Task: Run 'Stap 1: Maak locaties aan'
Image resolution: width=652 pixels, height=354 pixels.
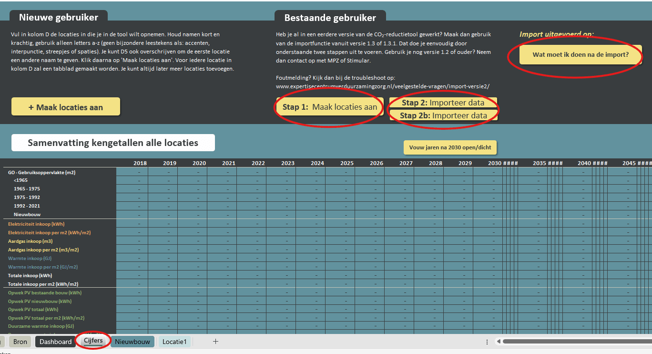Action: pyautogui.click(x=330, y=107)
